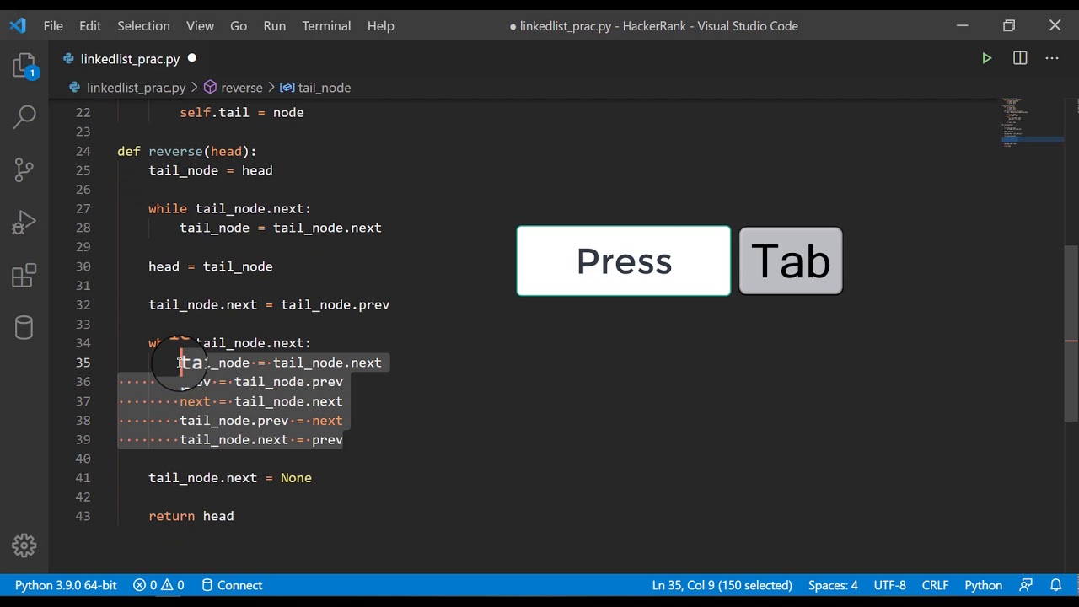Open the Selection menu

143,25
